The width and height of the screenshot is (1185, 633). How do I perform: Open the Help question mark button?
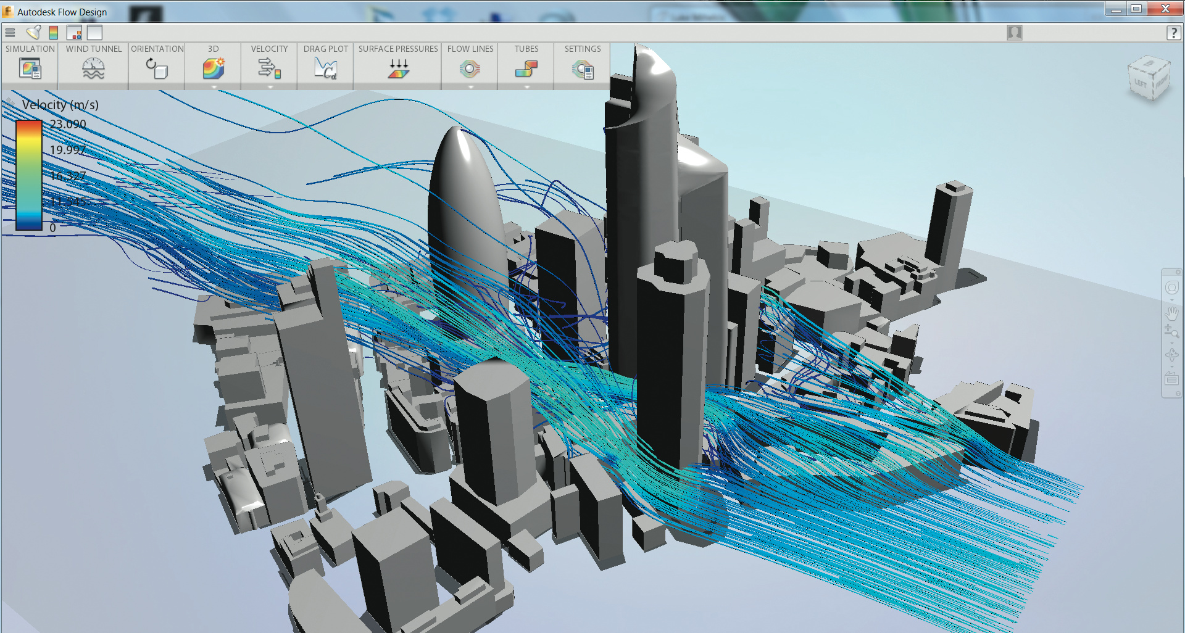[x=1173, y=33]
